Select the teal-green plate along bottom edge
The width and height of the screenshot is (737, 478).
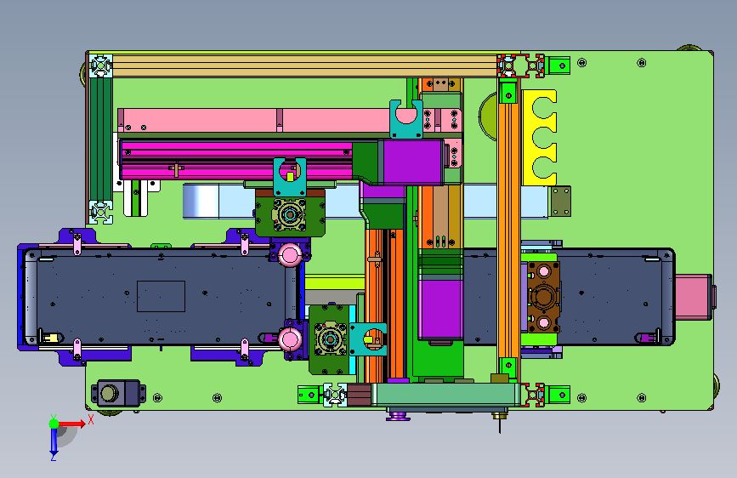pyautogui.click(x=445, y=395)
